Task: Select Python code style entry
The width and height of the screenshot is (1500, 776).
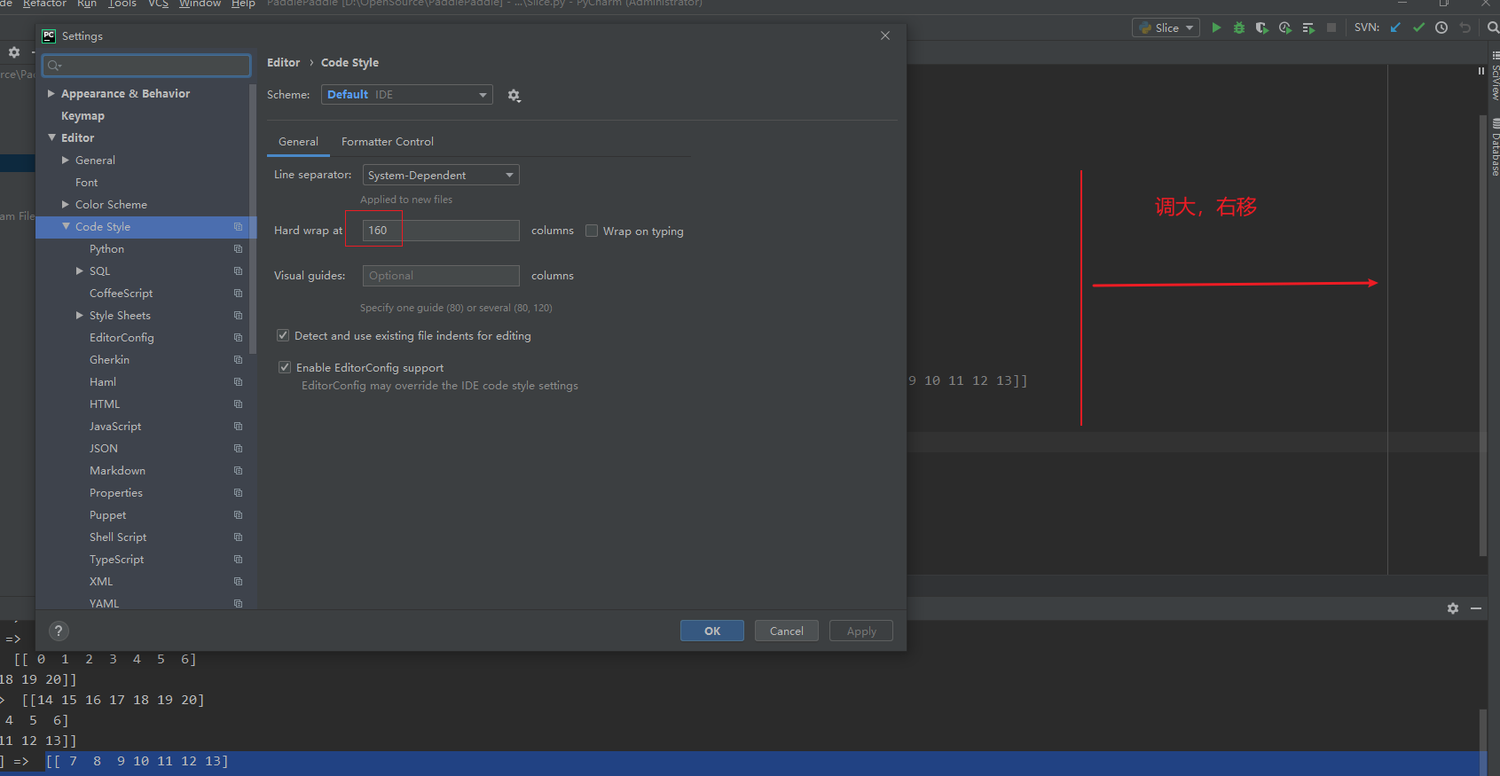Action: [106, 249]
